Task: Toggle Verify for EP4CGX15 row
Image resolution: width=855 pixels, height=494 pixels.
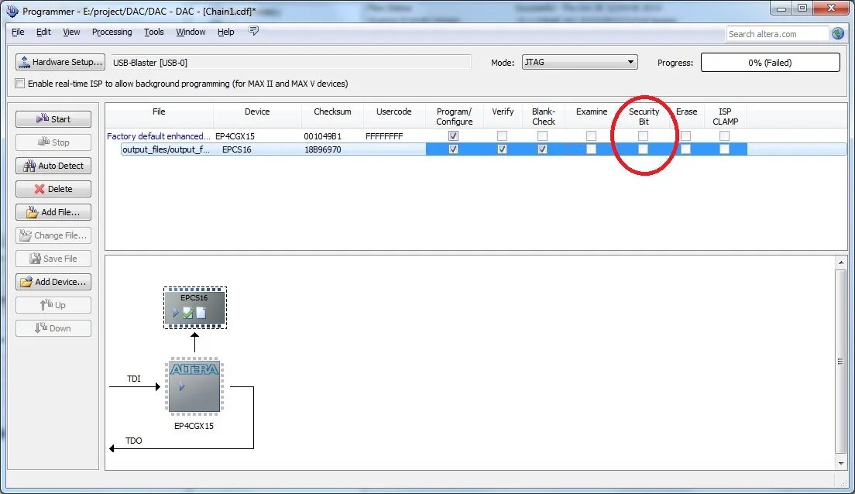Action: pos(502,136)
